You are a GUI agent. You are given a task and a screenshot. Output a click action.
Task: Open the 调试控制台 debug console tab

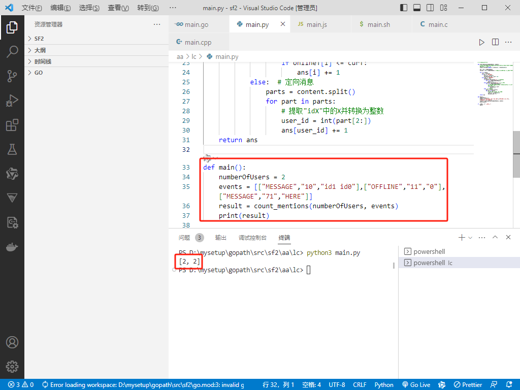coord(252,238)
